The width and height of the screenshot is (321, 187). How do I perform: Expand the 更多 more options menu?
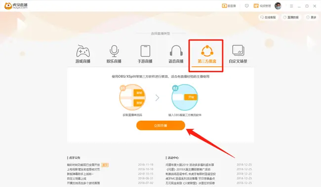tap(311, 17)
